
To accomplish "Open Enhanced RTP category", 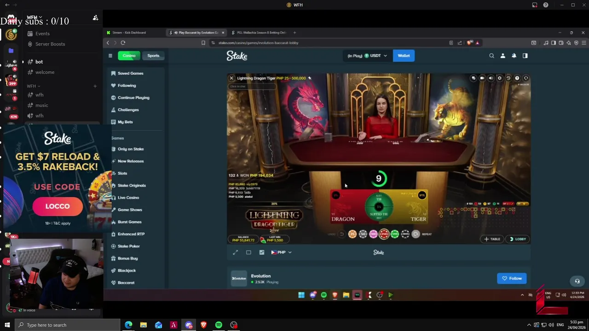I will 131,234.
